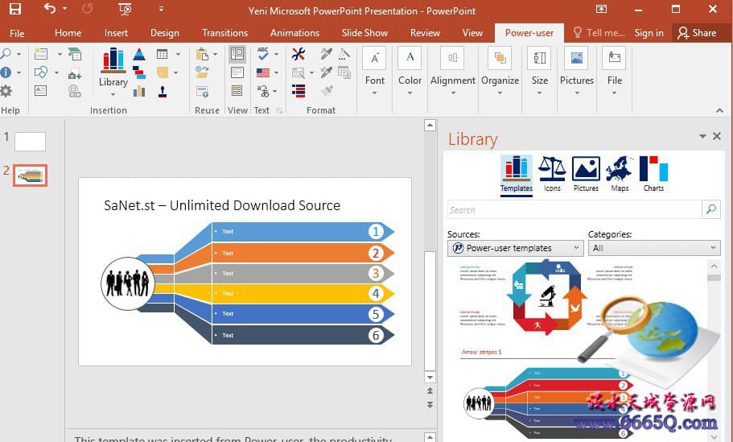Toggle the highlighted view pane icon
The image size is (733, 442).
pyautogui.click(x=237, y=54)
